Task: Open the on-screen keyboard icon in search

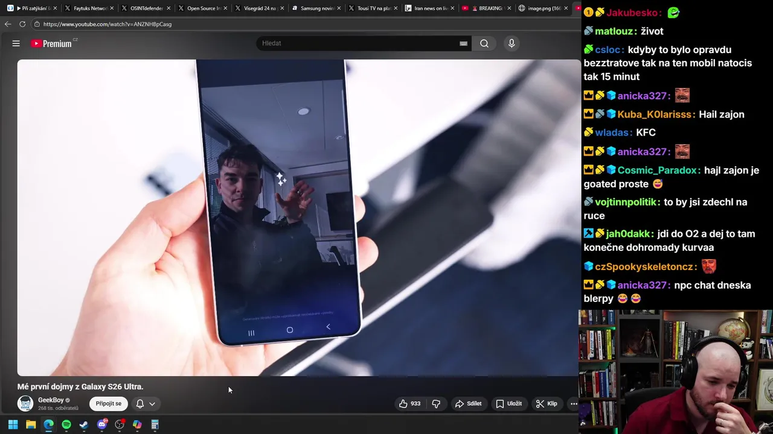Action: [x=463, y=43]
